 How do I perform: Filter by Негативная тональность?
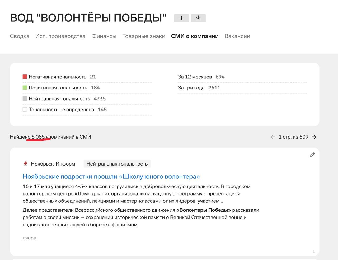(58, 77)
